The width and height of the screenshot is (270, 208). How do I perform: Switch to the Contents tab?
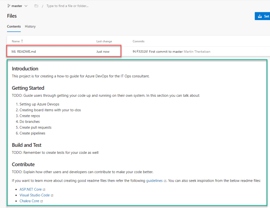pyautogui.click(x=14, y=26)
